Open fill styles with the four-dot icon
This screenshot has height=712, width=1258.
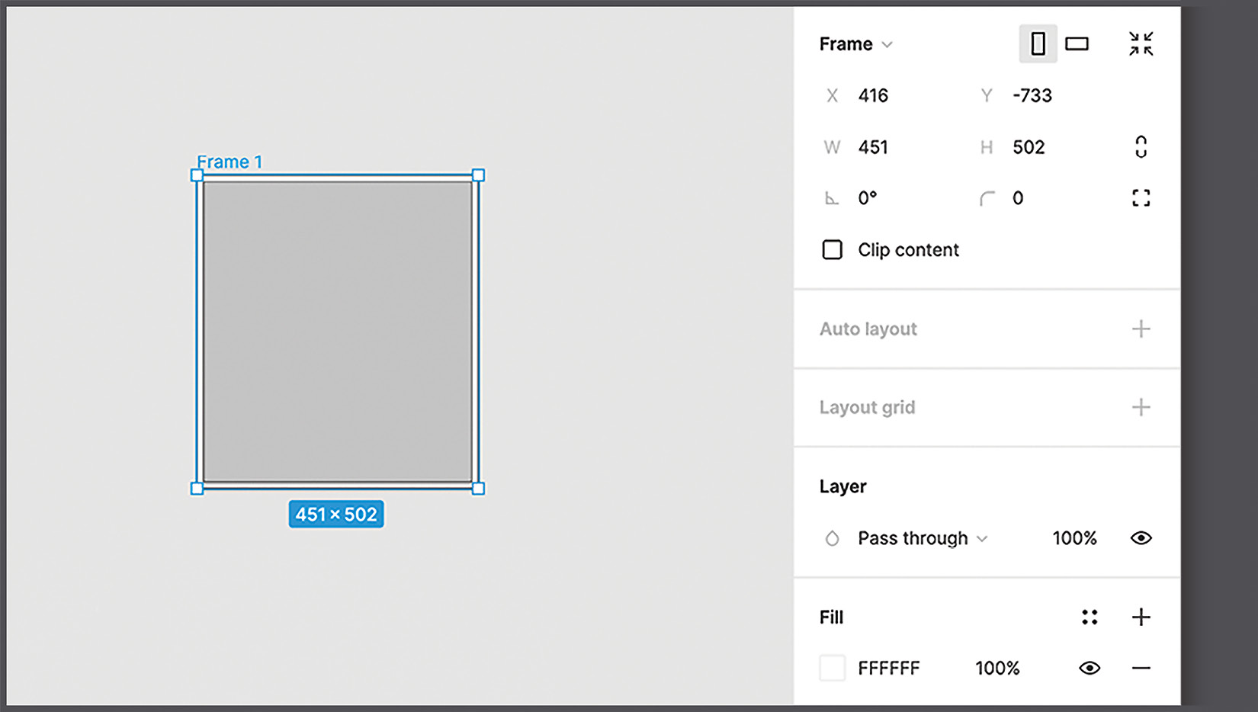click(1090, 617)
